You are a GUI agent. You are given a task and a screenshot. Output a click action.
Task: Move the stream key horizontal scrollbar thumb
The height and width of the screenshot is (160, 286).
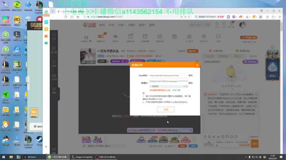(155, 86)
